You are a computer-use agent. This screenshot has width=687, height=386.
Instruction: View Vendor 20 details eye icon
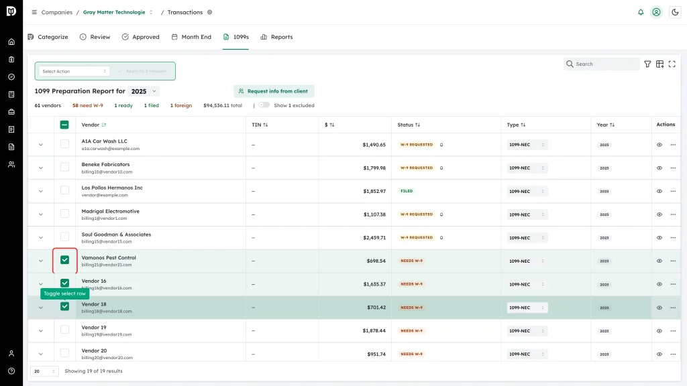click(659, 354)
